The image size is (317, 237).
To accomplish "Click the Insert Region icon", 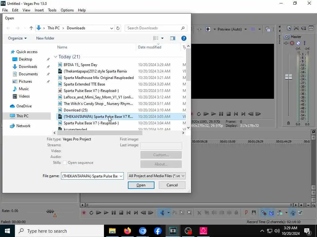I will point(254,213).
